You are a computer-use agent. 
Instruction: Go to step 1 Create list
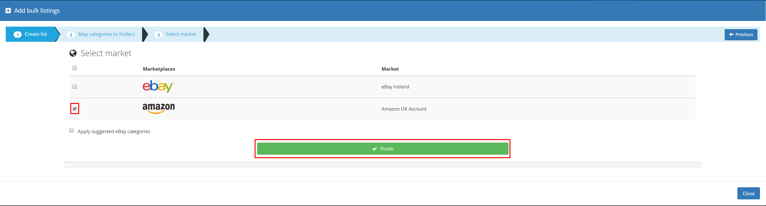31,34
